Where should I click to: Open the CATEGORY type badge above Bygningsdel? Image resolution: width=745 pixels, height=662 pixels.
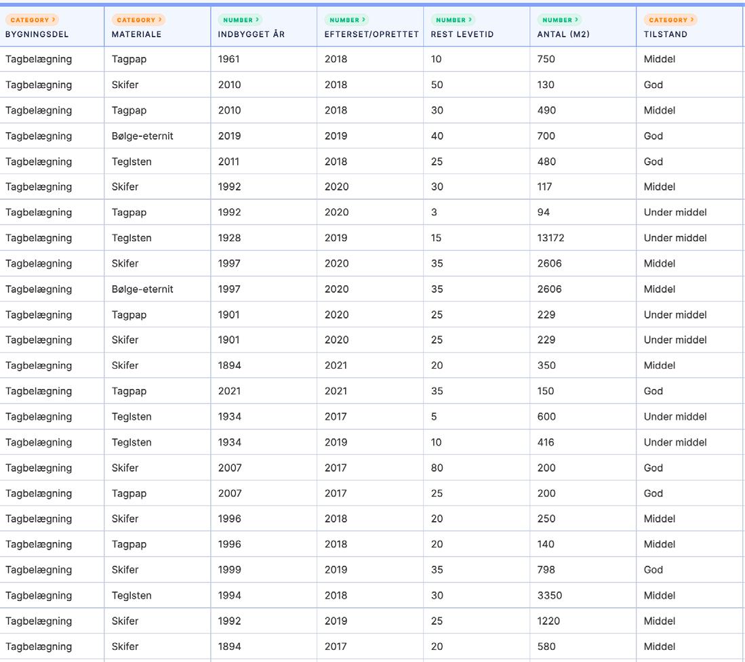[33, 20]
